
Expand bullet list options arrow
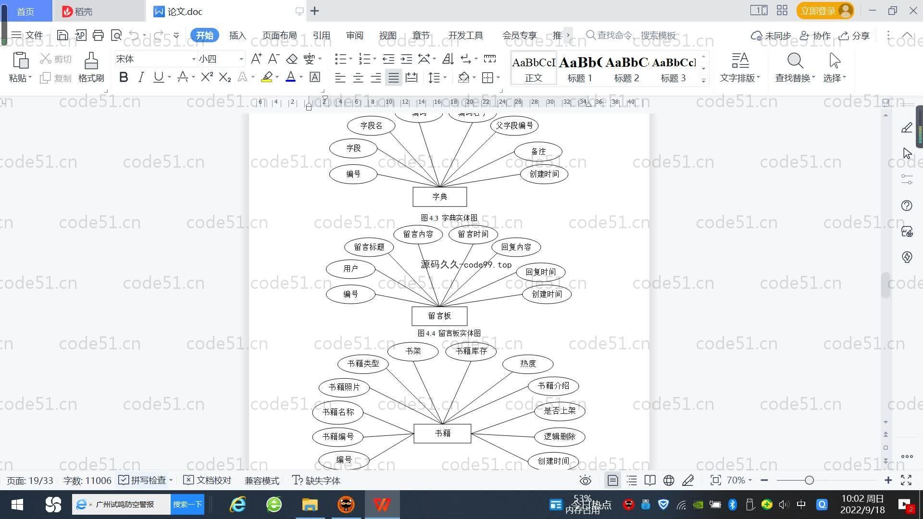point(351,59)
